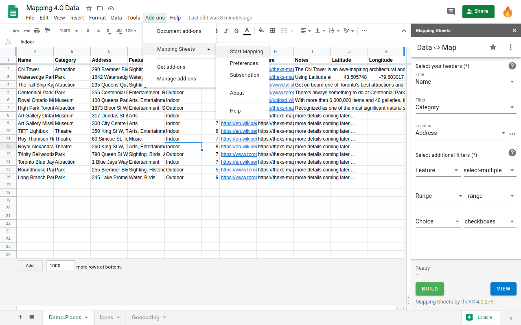521x325 pixels.
Task: Open the Data menu
Action: [x=116, y=17]
